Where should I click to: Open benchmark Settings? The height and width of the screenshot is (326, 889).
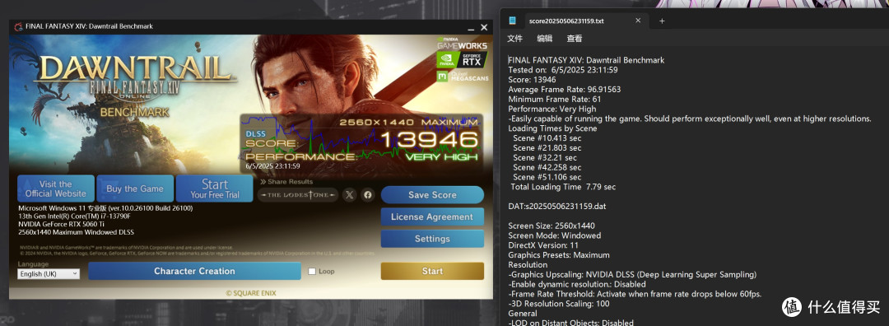tap(433, 239)
